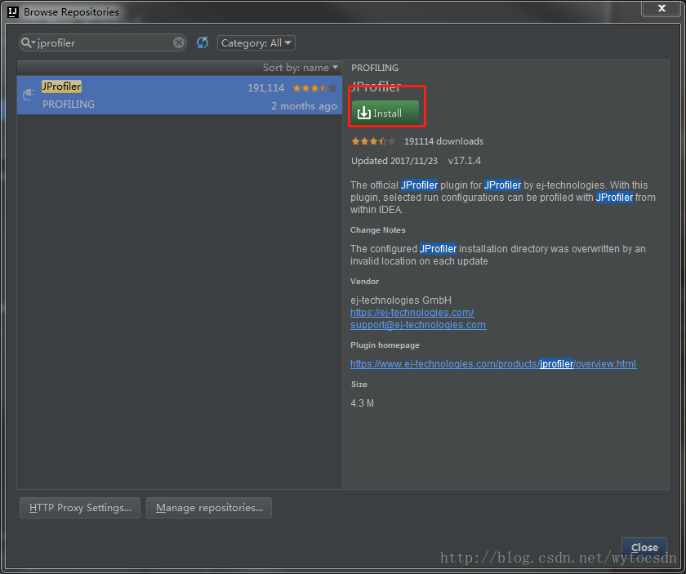Open the Sort by: name dropdown
686x574 pixels.
pos(301,68)
